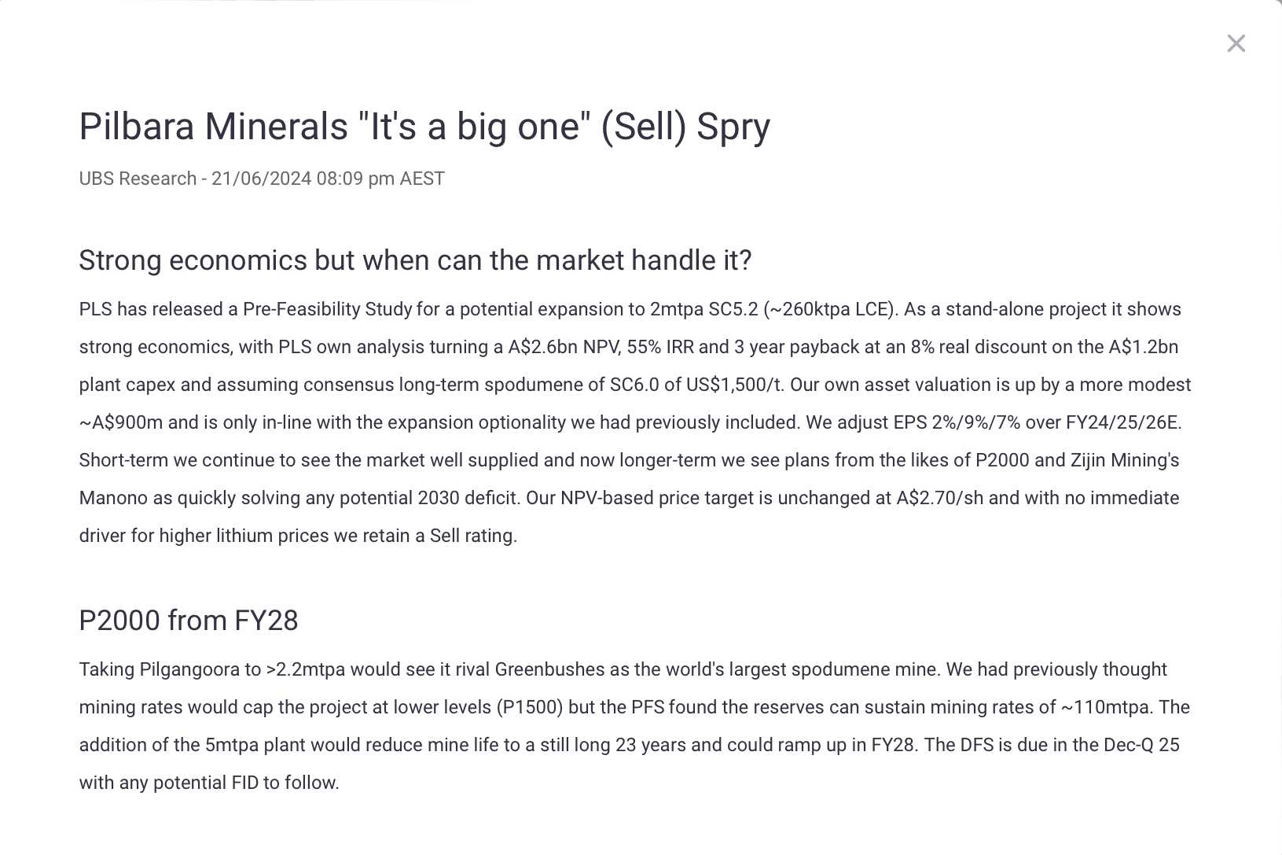This screenshot has height=855, width=1282.
Task: Click the "P2000 from FY28" heading
Action: click(189, 621)
